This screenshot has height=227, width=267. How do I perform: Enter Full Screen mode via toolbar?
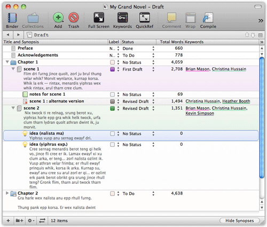click(x=99, y=18)
